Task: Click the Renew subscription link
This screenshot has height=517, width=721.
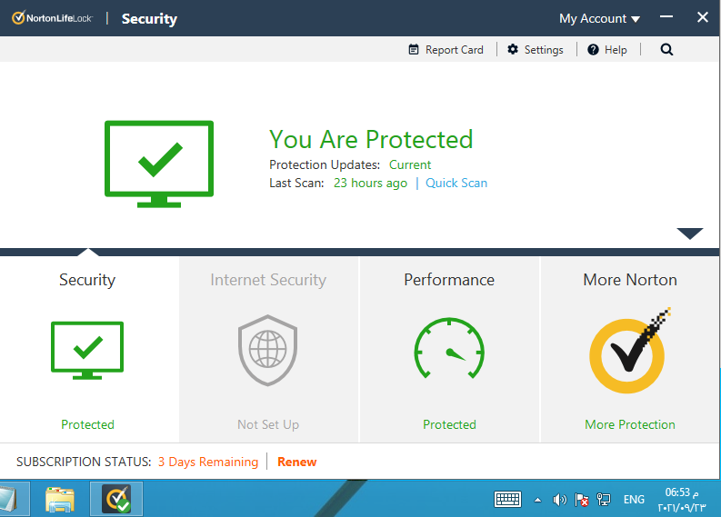Action: coord(296,462)
